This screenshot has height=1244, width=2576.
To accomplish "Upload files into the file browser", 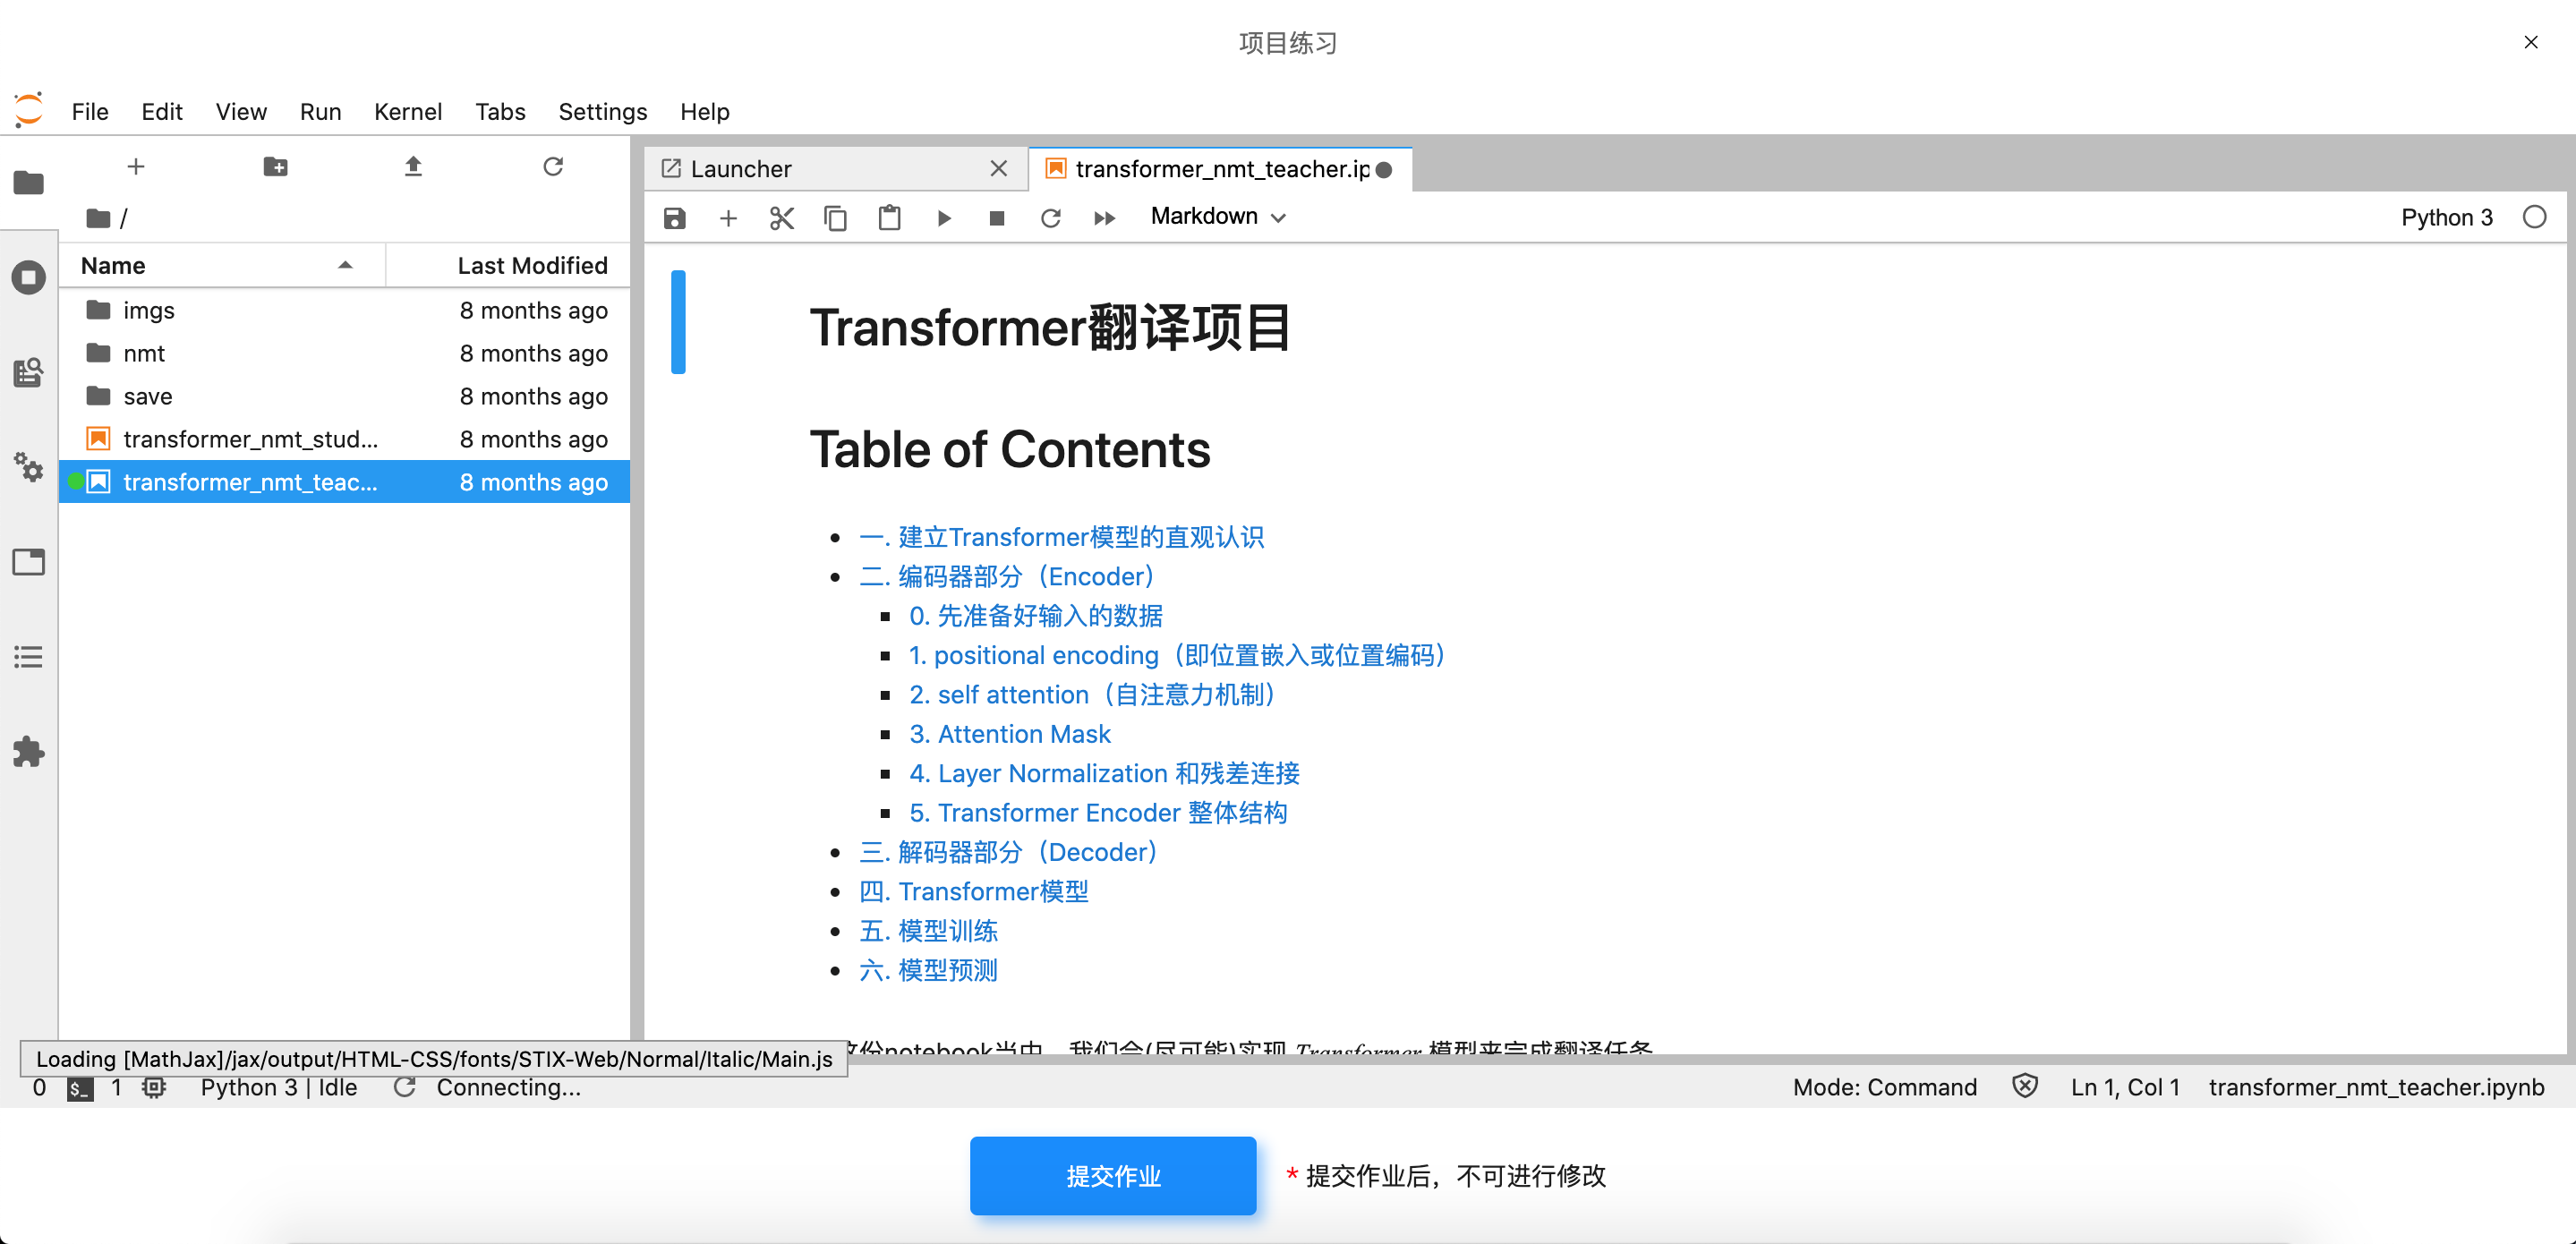I will pyautogui.click(x=413, y=166).
